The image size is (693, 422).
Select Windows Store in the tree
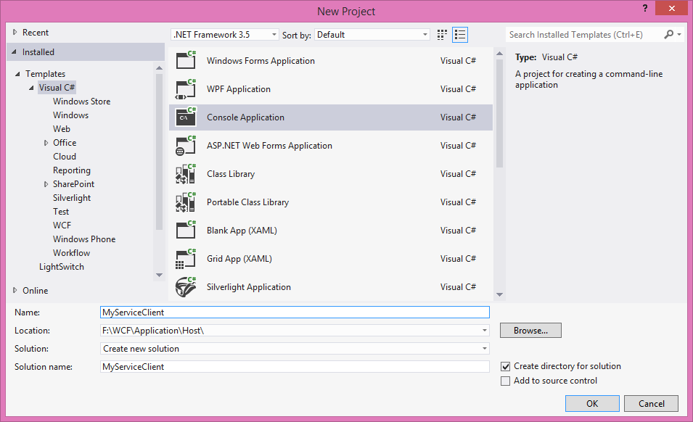[81, 101]
